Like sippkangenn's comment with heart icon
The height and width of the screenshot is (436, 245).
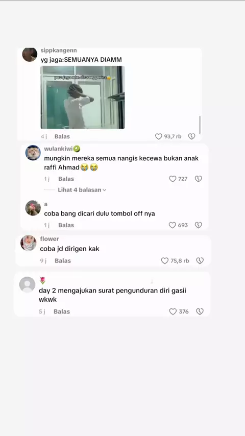tap(159, 136)
